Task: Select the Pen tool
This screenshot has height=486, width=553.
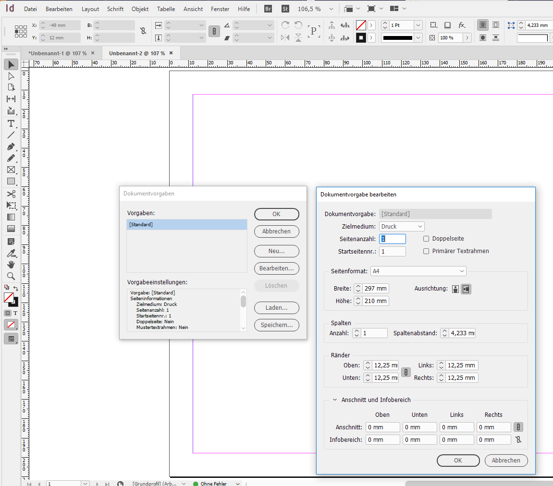Action: (x=11, y=146)
